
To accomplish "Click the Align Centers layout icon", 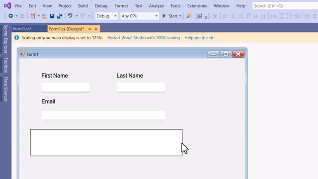I will click(233, 16).
